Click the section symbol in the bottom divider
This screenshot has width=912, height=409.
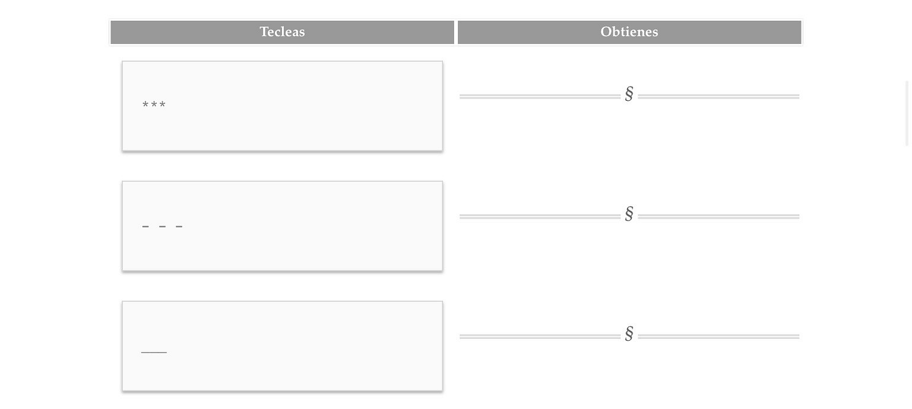pos(630,334)
